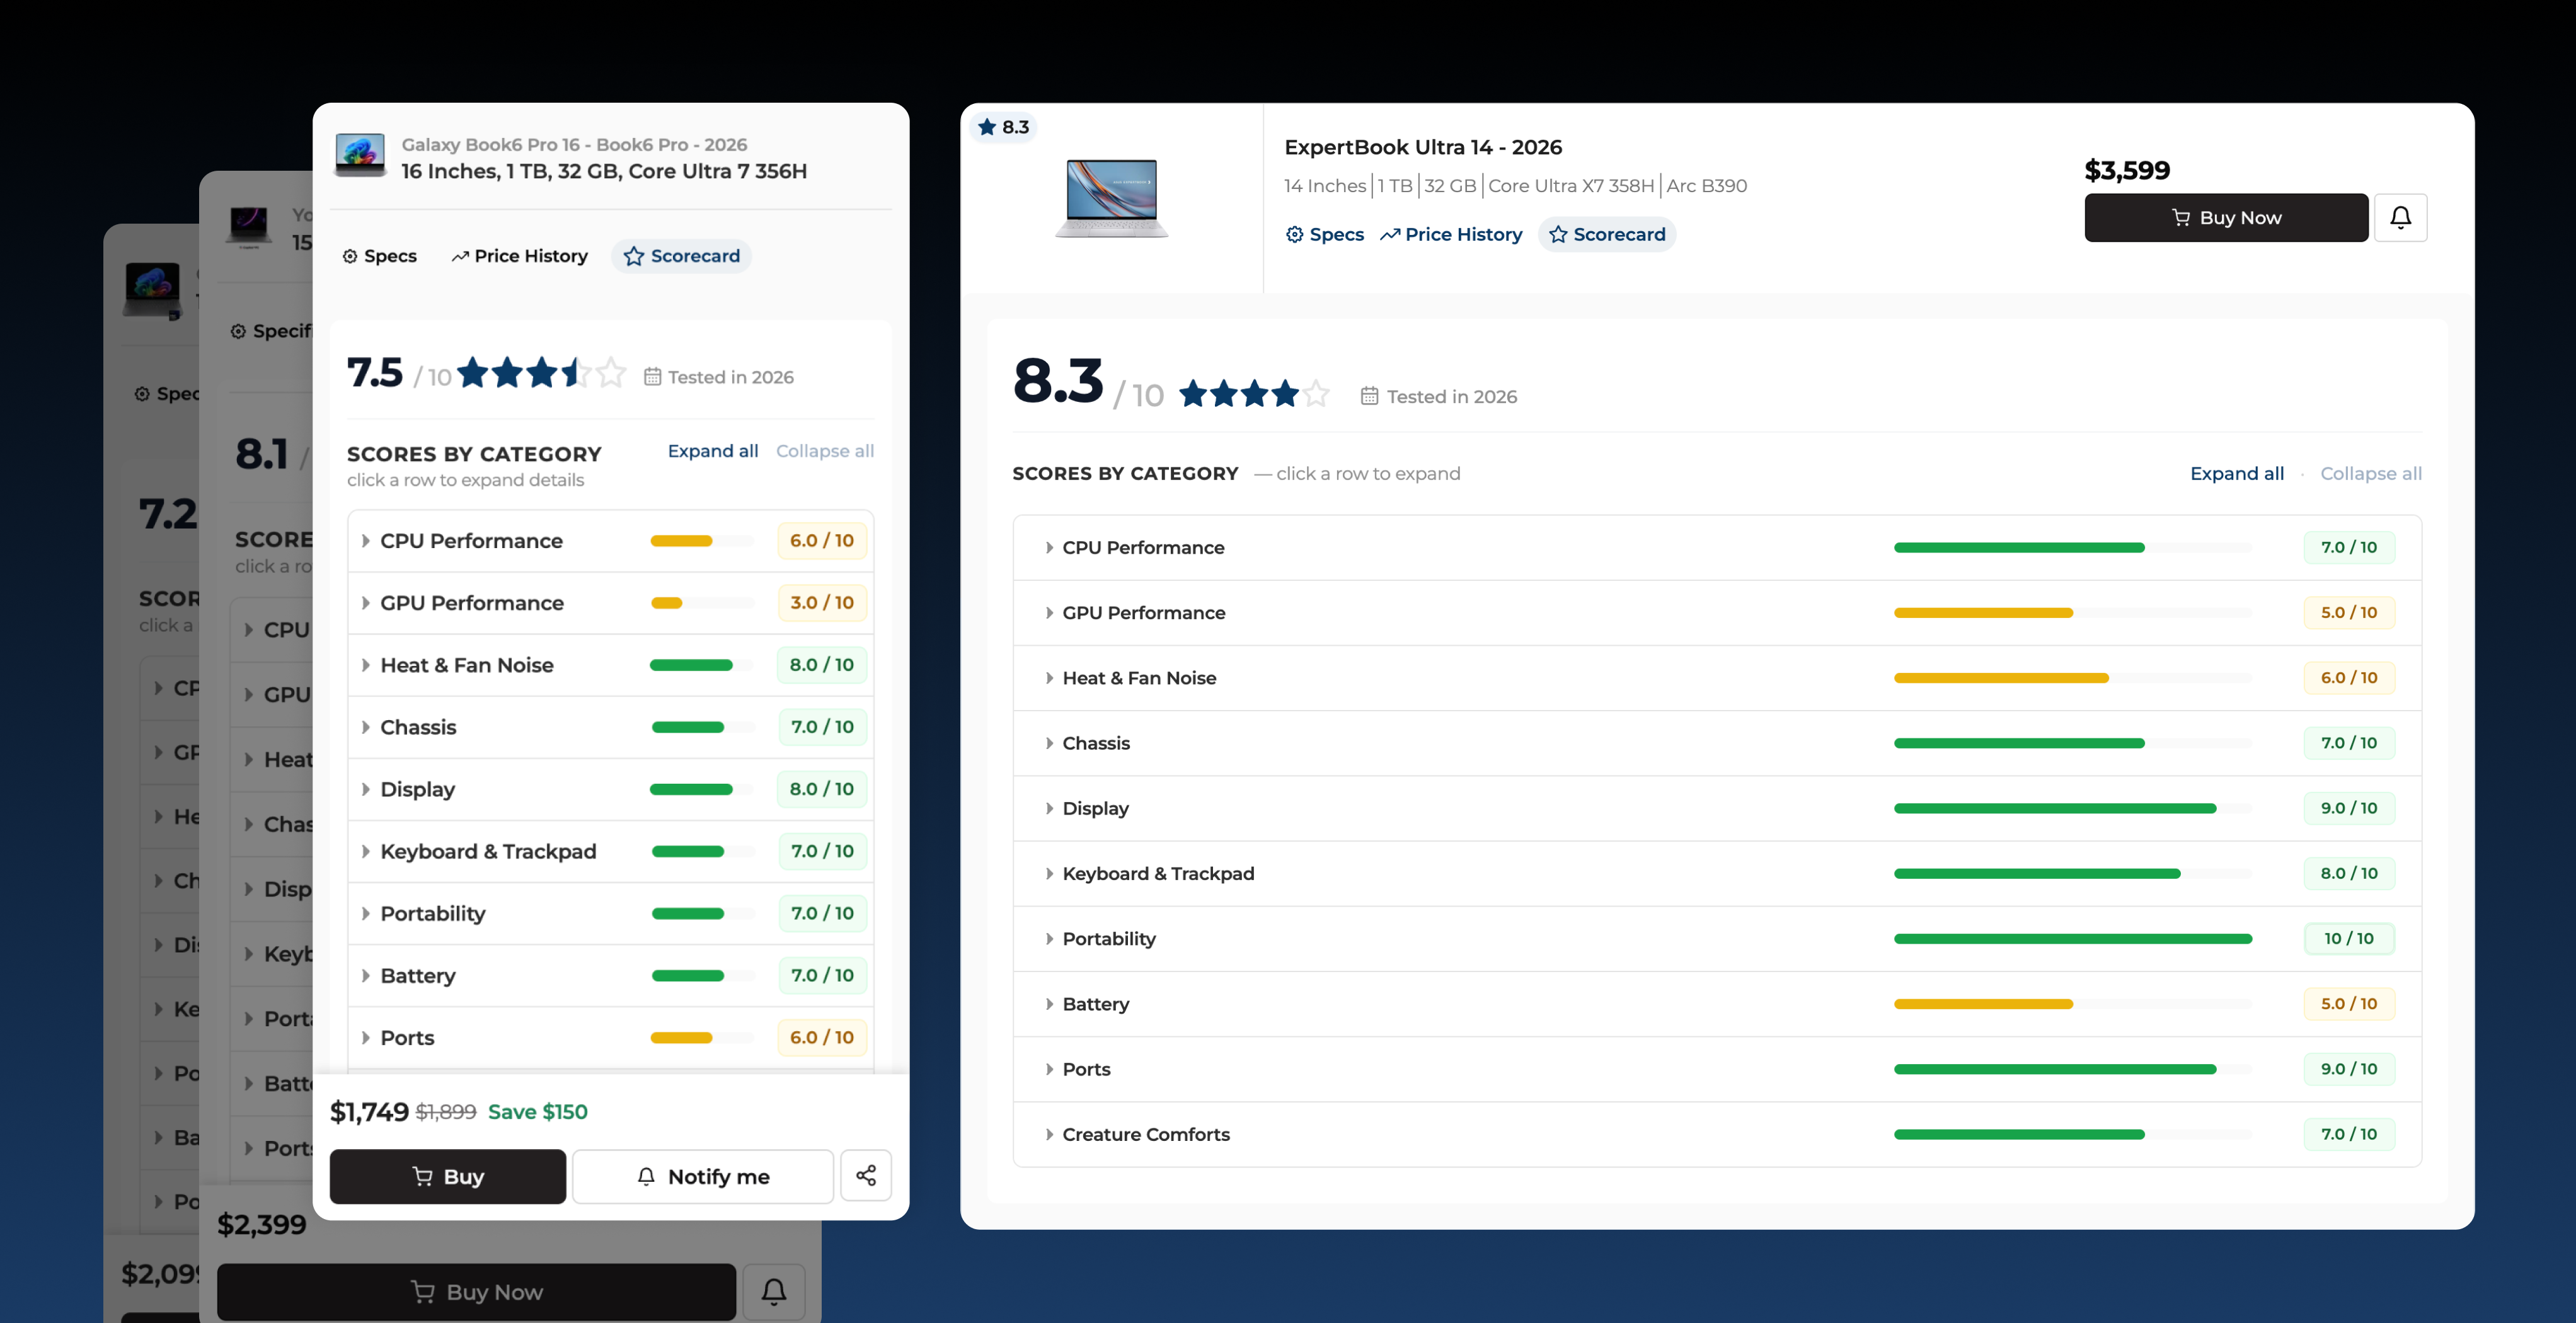Expand Battery row in ExpertBook scorecard
The height and width of the screenshot is (1323, 2576).
point(1717,1004)
